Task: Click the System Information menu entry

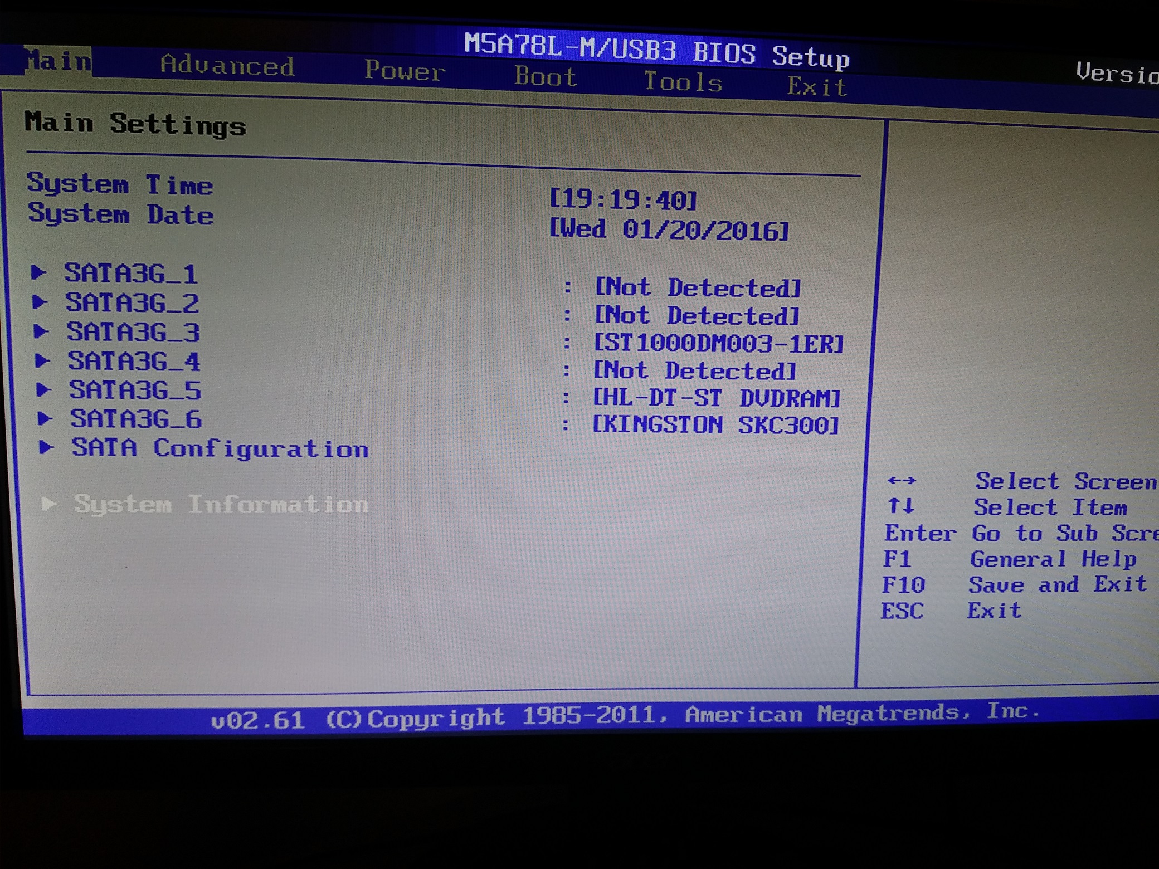Action: 221,504
